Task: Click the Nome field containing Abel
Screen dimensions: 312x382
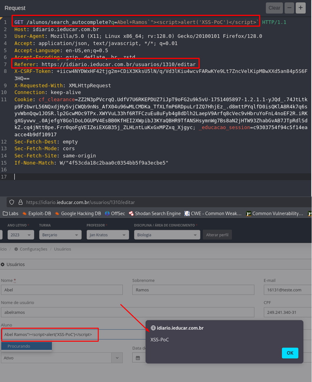Action: [62, 290]
